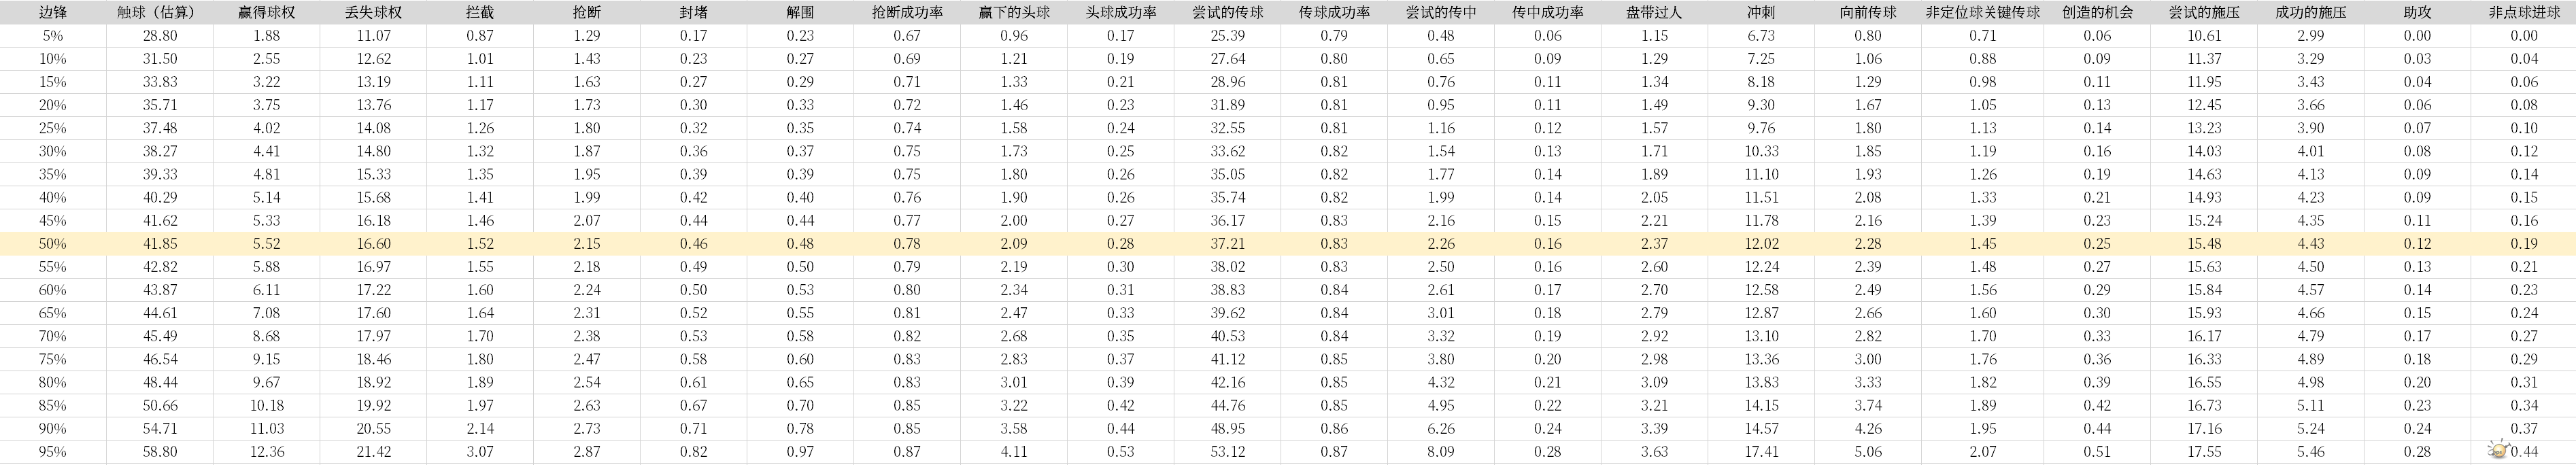Select cell 53.12 under 尝试的传球

click(x=1227, y=452)
